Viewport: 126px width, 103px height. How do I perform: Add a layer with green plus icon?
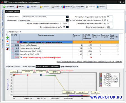click(x=8, y=38)
